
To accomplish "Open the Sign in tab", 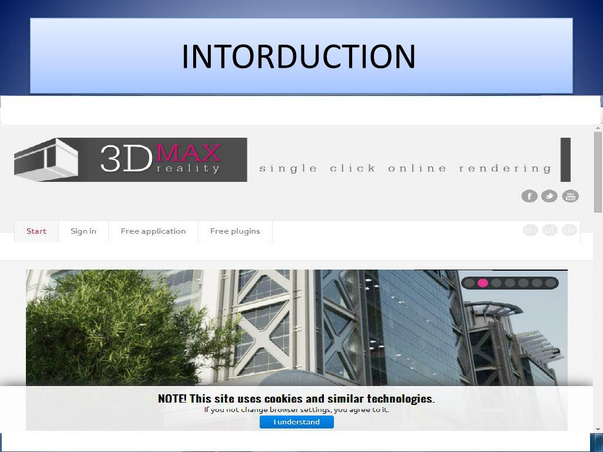I will click(84, 231).
